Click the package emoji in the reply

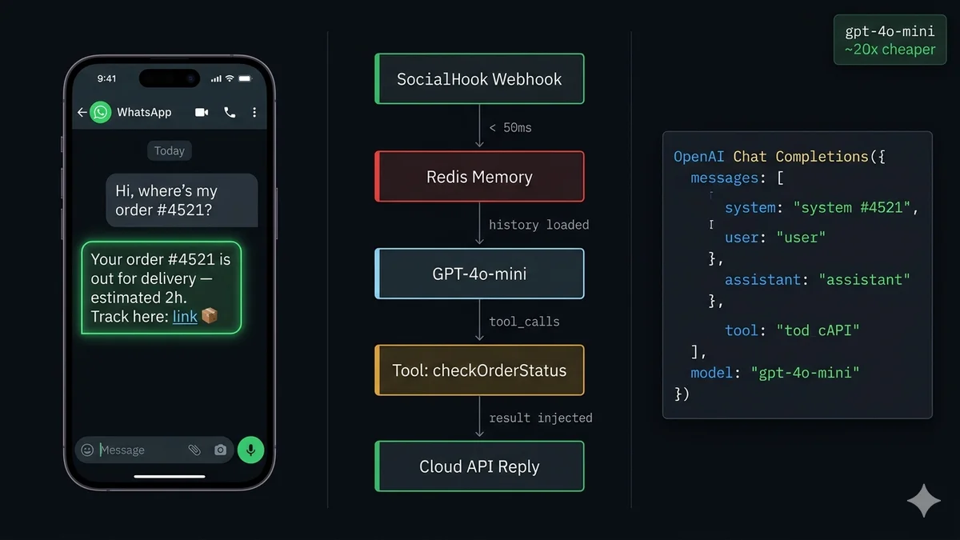pos(210,317)
